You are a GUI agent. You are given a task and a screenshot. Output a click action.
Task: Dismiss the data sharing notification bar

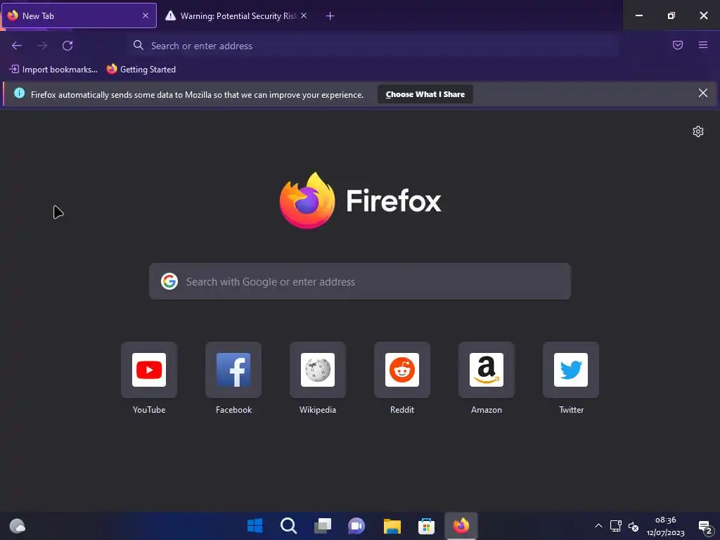pyautogui.click(x=703, y=94)
